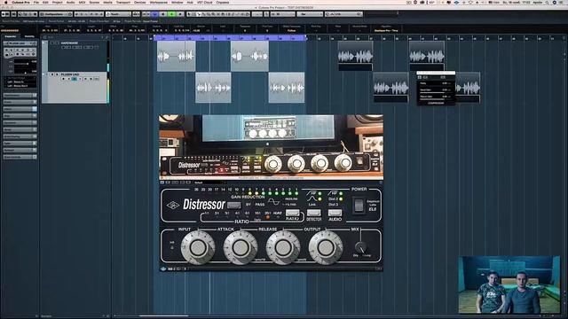Expand the Quick Controls section in the Inspector

20,157
